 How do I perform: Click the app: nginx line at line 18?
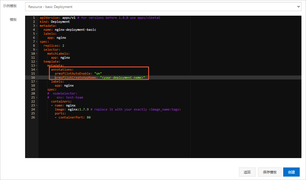pyautogui.click(x=64, y=85)
